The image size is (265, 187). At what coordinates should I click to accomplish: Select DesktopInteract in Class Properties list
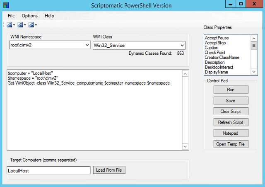click(x=219, y=67)
